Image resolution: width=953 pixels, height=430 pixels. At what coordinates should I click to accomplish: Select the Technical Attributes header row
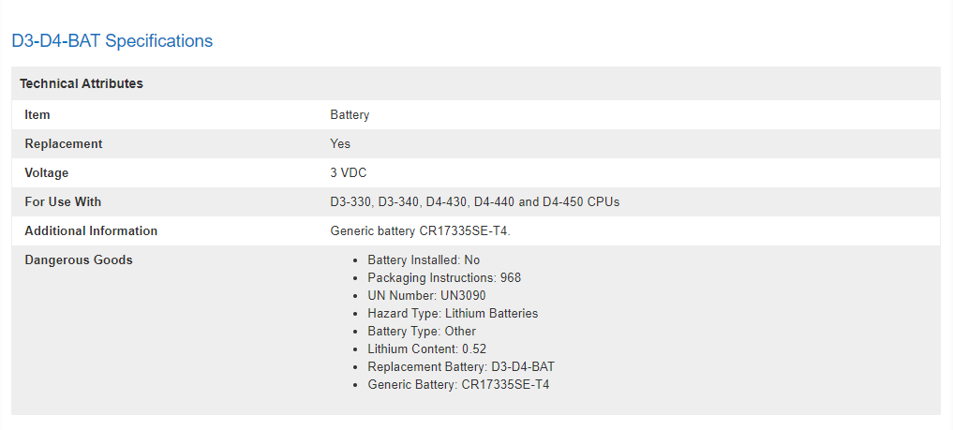[x=476, y=83]
